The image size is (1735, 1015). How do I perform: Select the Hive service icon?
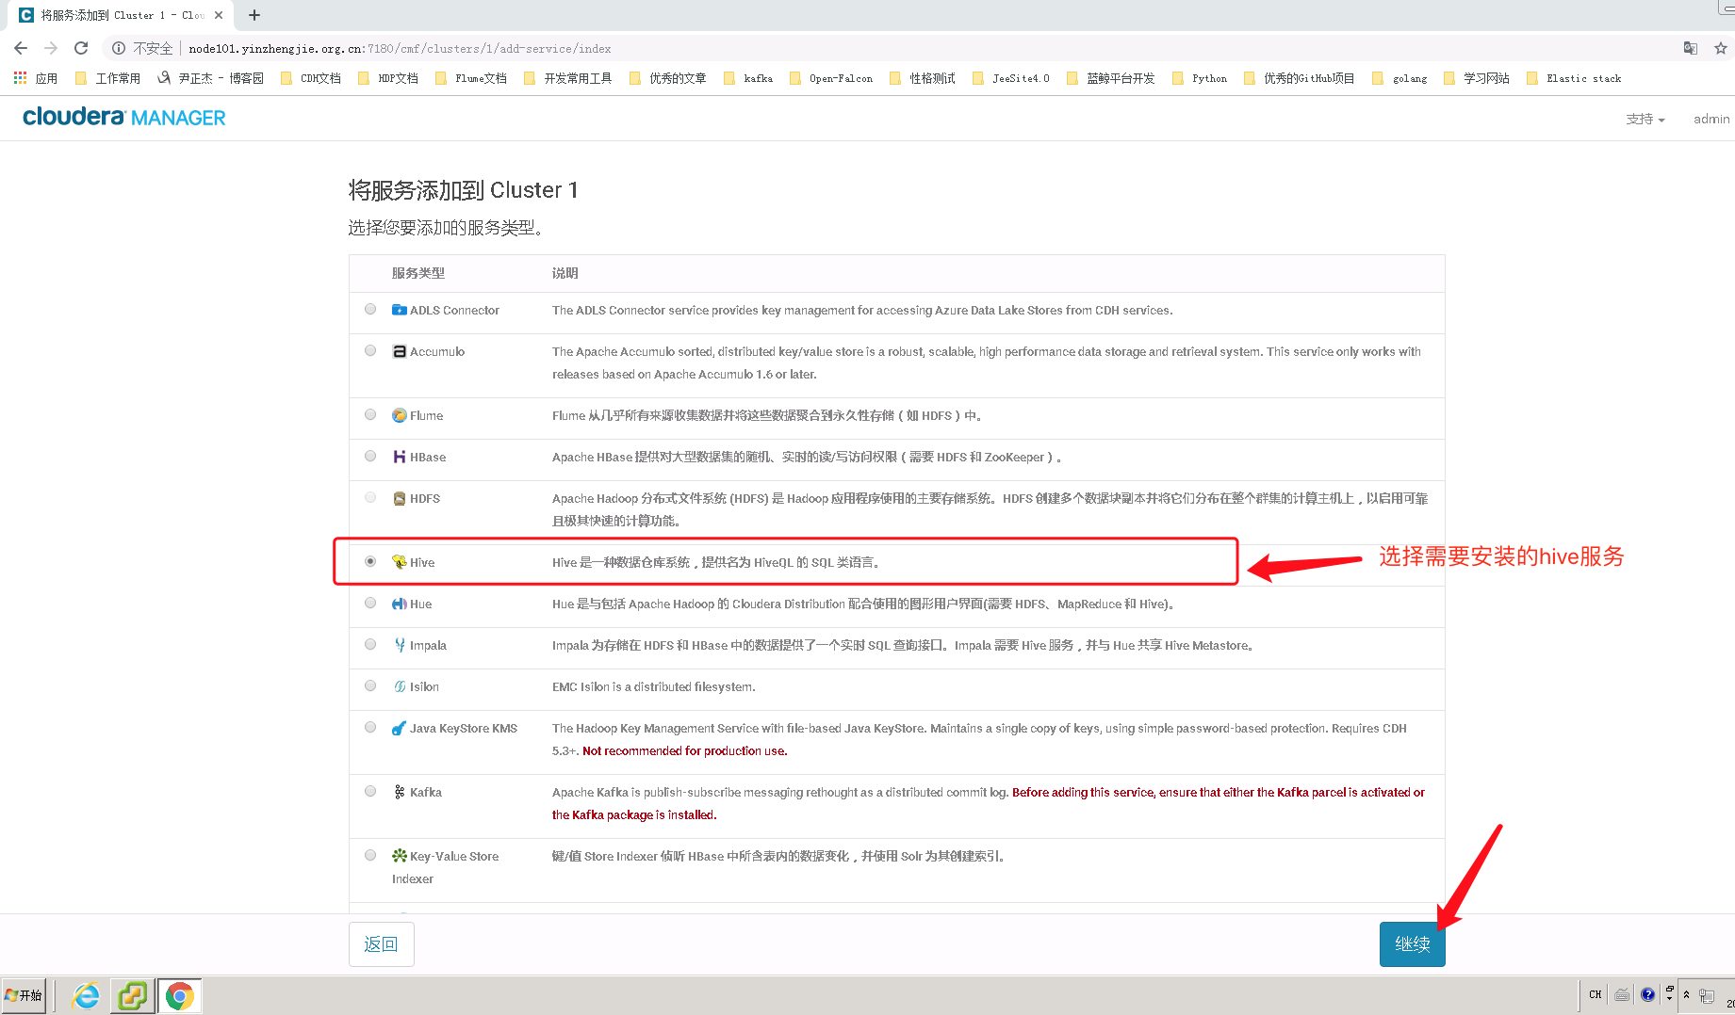400,561
